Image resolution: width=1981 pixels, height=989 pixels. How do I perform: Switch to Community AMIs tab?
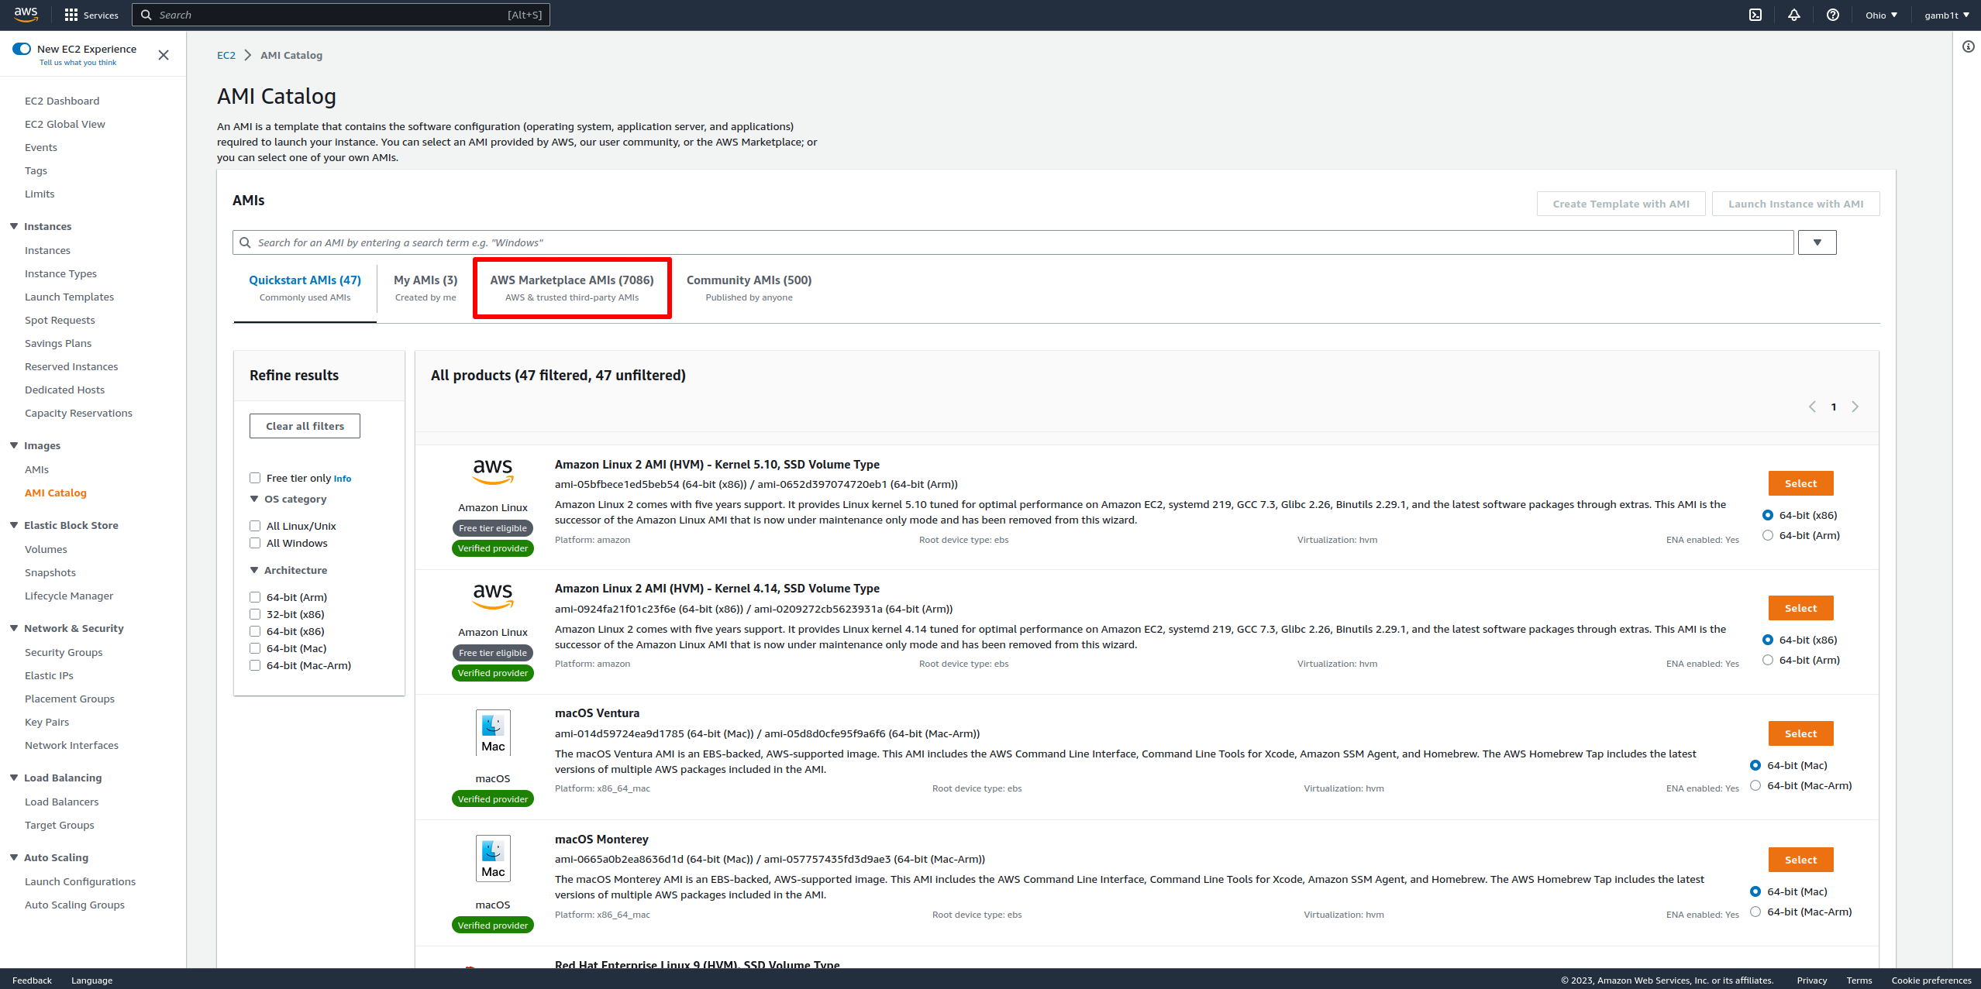pyautogui.click(x=749, y=287)
